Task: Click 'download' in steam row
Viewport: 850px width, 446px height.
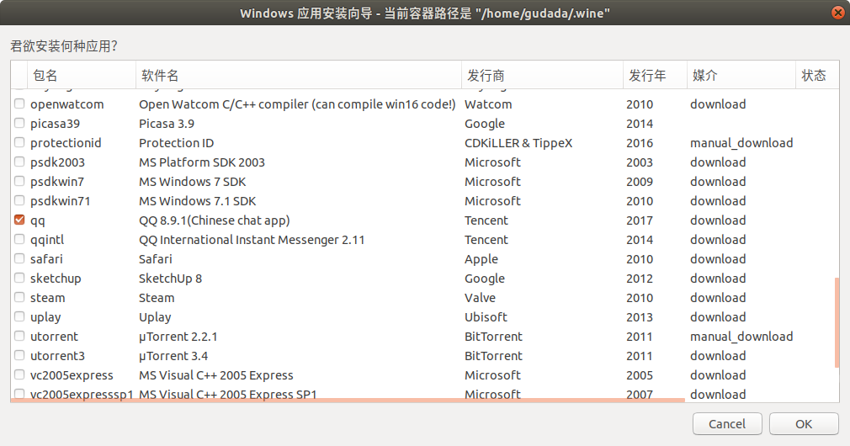Action: (718, 298)
